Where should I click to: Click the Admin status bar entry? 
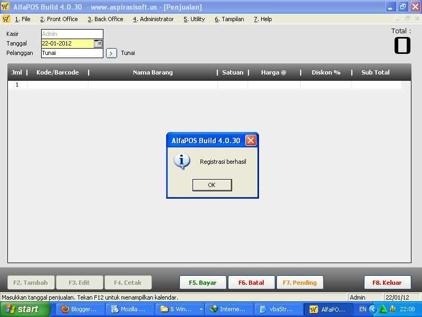pos(358,297)
